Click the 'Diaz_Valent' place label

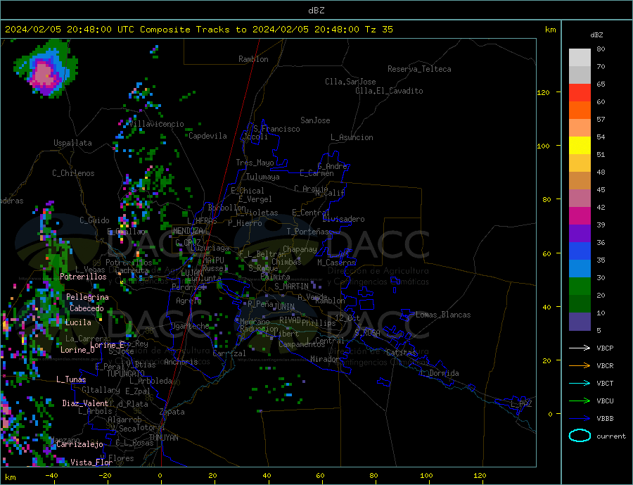click(x=85, y=403)
